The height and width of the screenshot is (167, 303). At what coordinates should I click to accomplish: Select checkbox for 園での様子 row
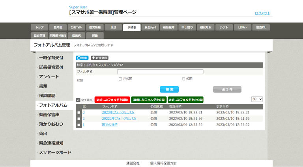click(x=79, y=125)
